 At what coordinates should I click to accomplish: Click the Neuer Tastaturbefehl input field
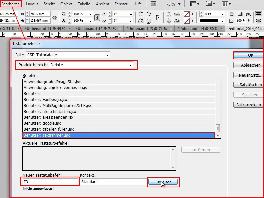coord(50,182)
